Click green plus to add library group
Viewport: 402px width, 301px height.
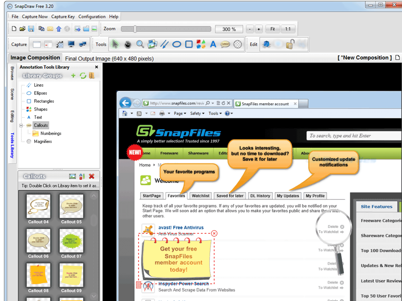pos(73,76)
